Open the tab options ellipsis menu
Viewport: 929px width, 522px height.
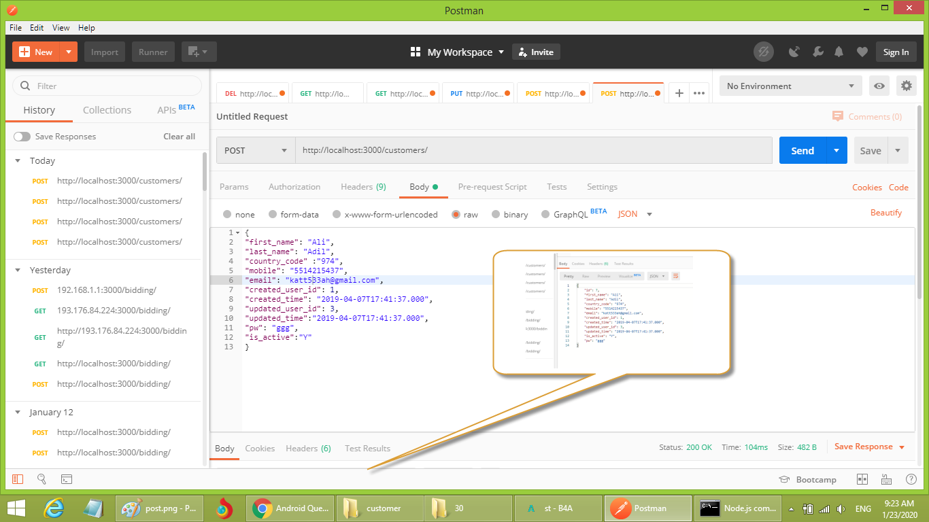(699, 93)
